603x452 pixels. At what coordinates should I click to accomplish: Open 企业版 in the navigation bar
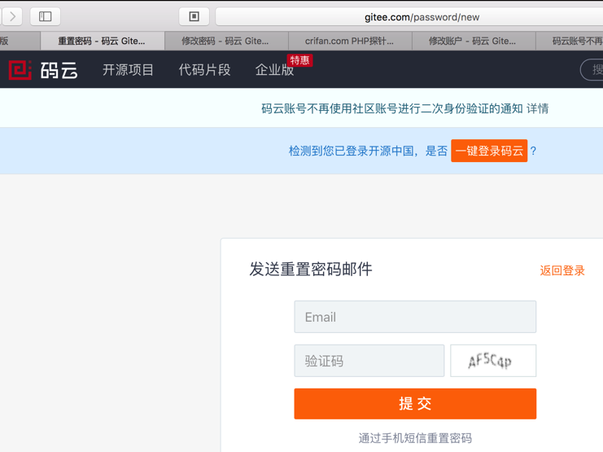coord(274,70)
